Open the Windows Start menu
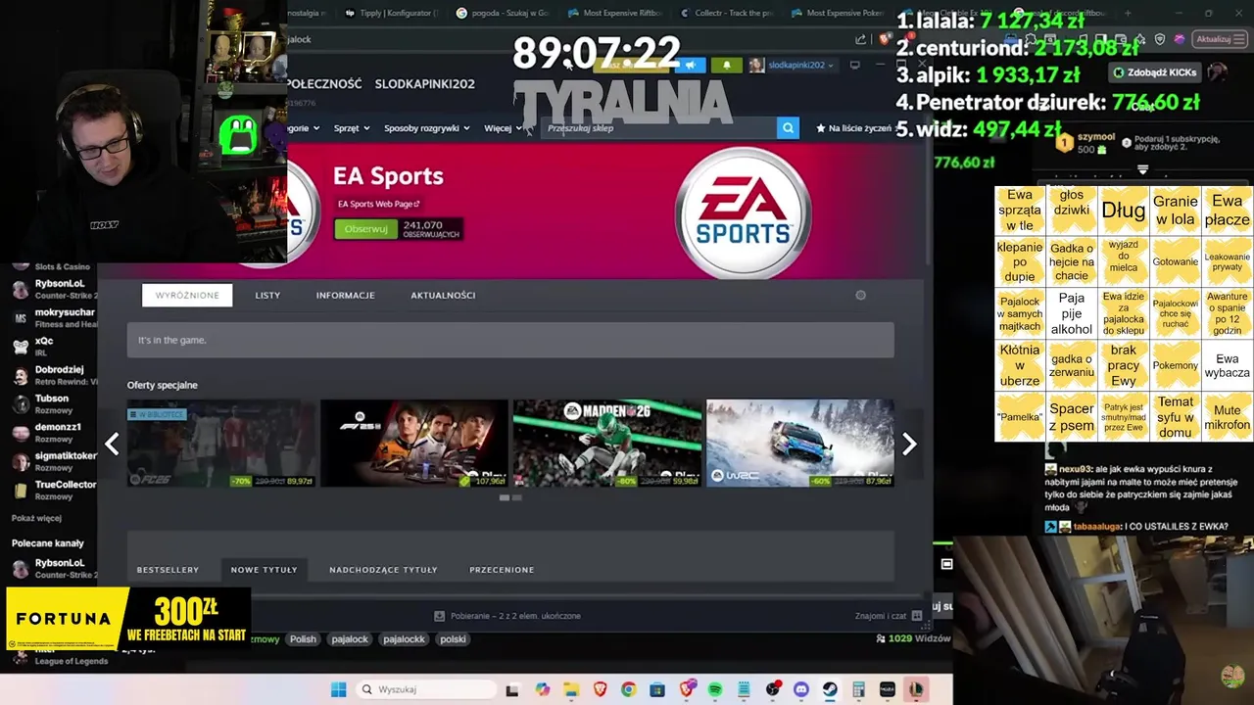1254x705 pixels. tap(338, 689)
